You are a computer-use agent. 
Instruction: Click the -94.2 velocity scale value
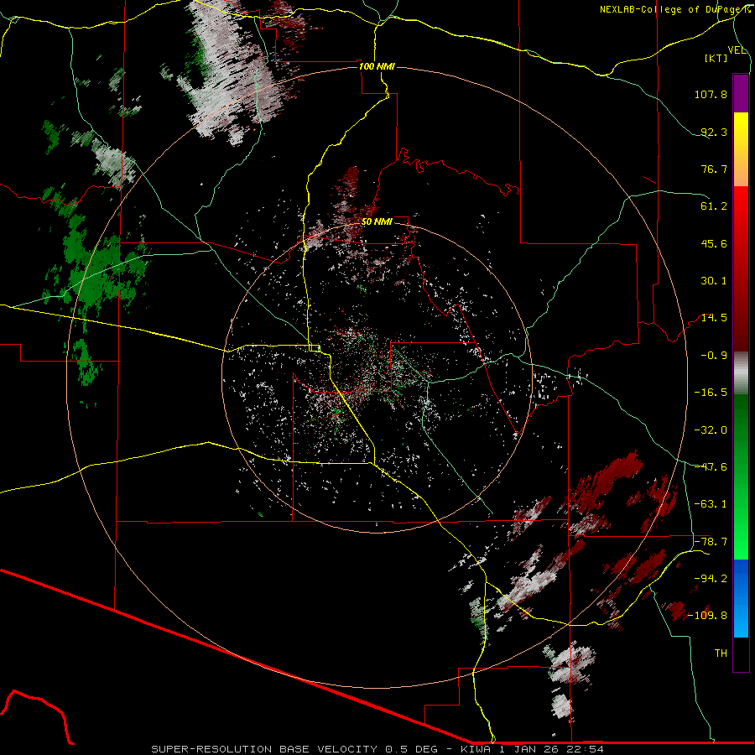(x=711, y=579)
